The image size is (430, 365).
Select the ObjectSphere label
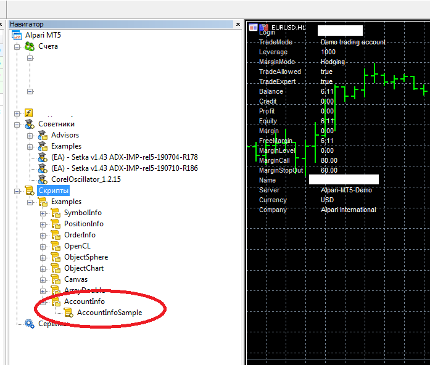86,257
